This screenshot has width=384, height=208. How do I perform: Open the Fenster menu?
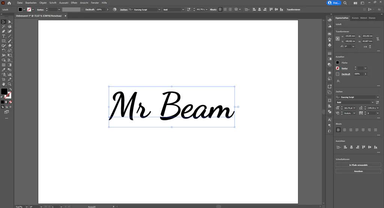click(95, 3)
